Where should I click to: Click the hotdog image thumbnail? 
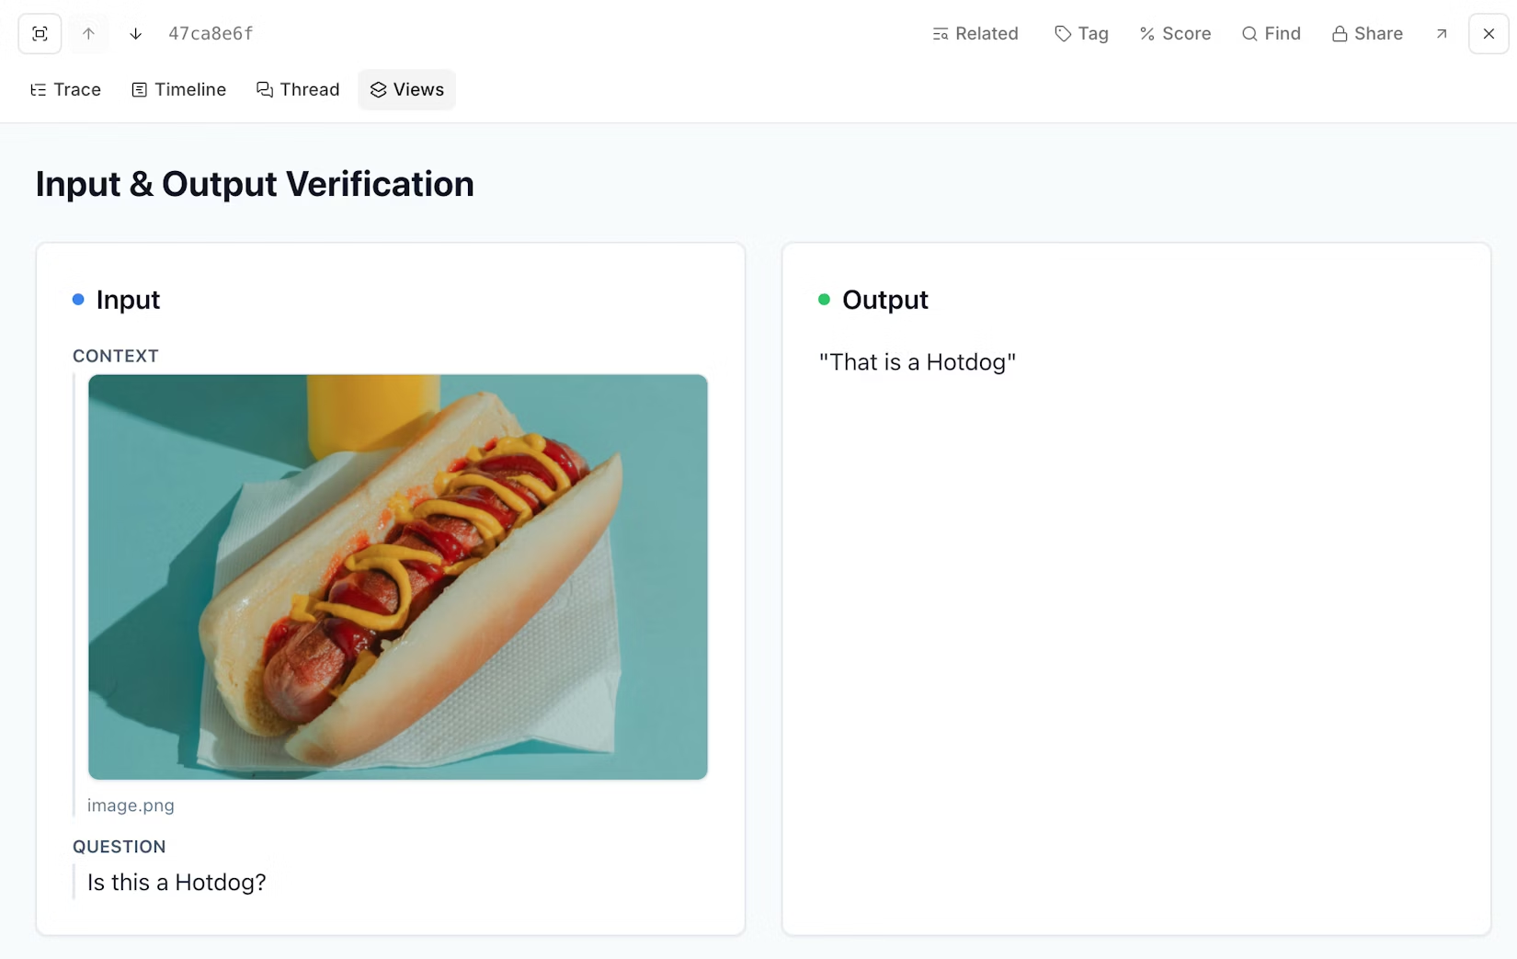[397, 577]
